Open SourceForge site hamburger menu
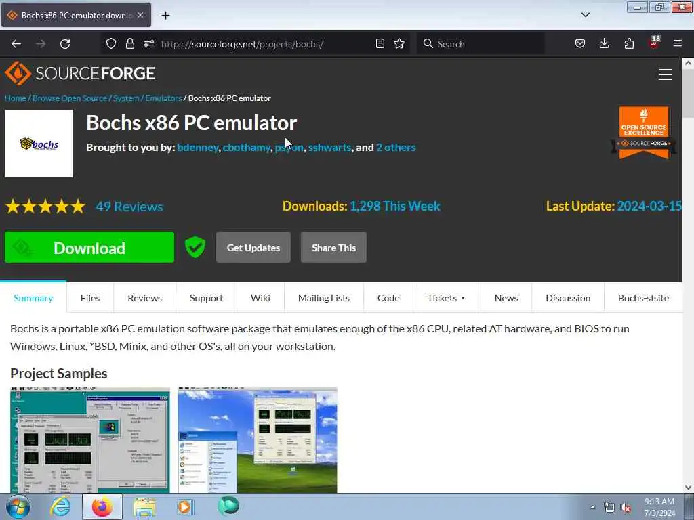This screenshot has height=520, width=694. click(666, 74)
